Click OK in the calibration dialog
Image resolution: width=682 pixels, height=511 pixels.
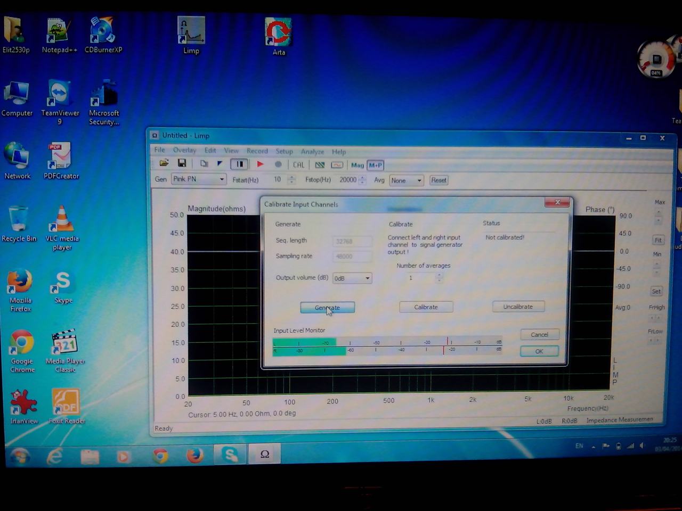(x=539, y=351)
